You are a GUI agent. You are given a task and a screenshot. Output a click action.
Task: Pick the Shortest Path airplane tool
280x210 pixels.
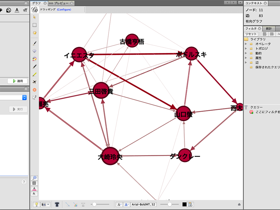tap(34, 82)
